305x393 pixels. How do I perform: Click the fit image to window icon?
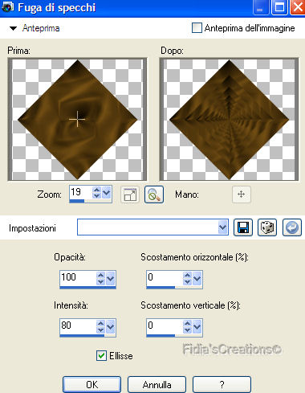click(130, 194)
